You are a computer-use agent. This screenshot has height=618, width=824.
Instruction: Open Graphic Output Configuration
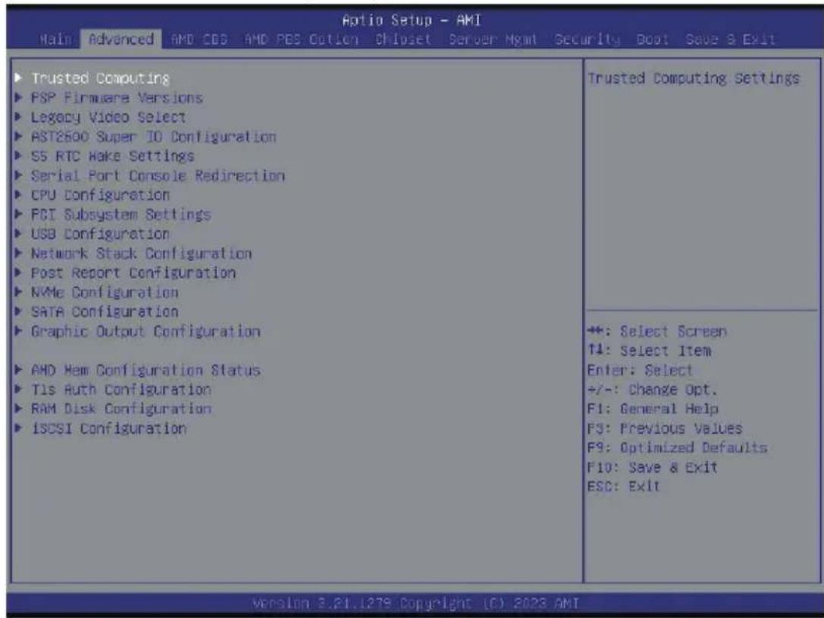coord(146,331)
